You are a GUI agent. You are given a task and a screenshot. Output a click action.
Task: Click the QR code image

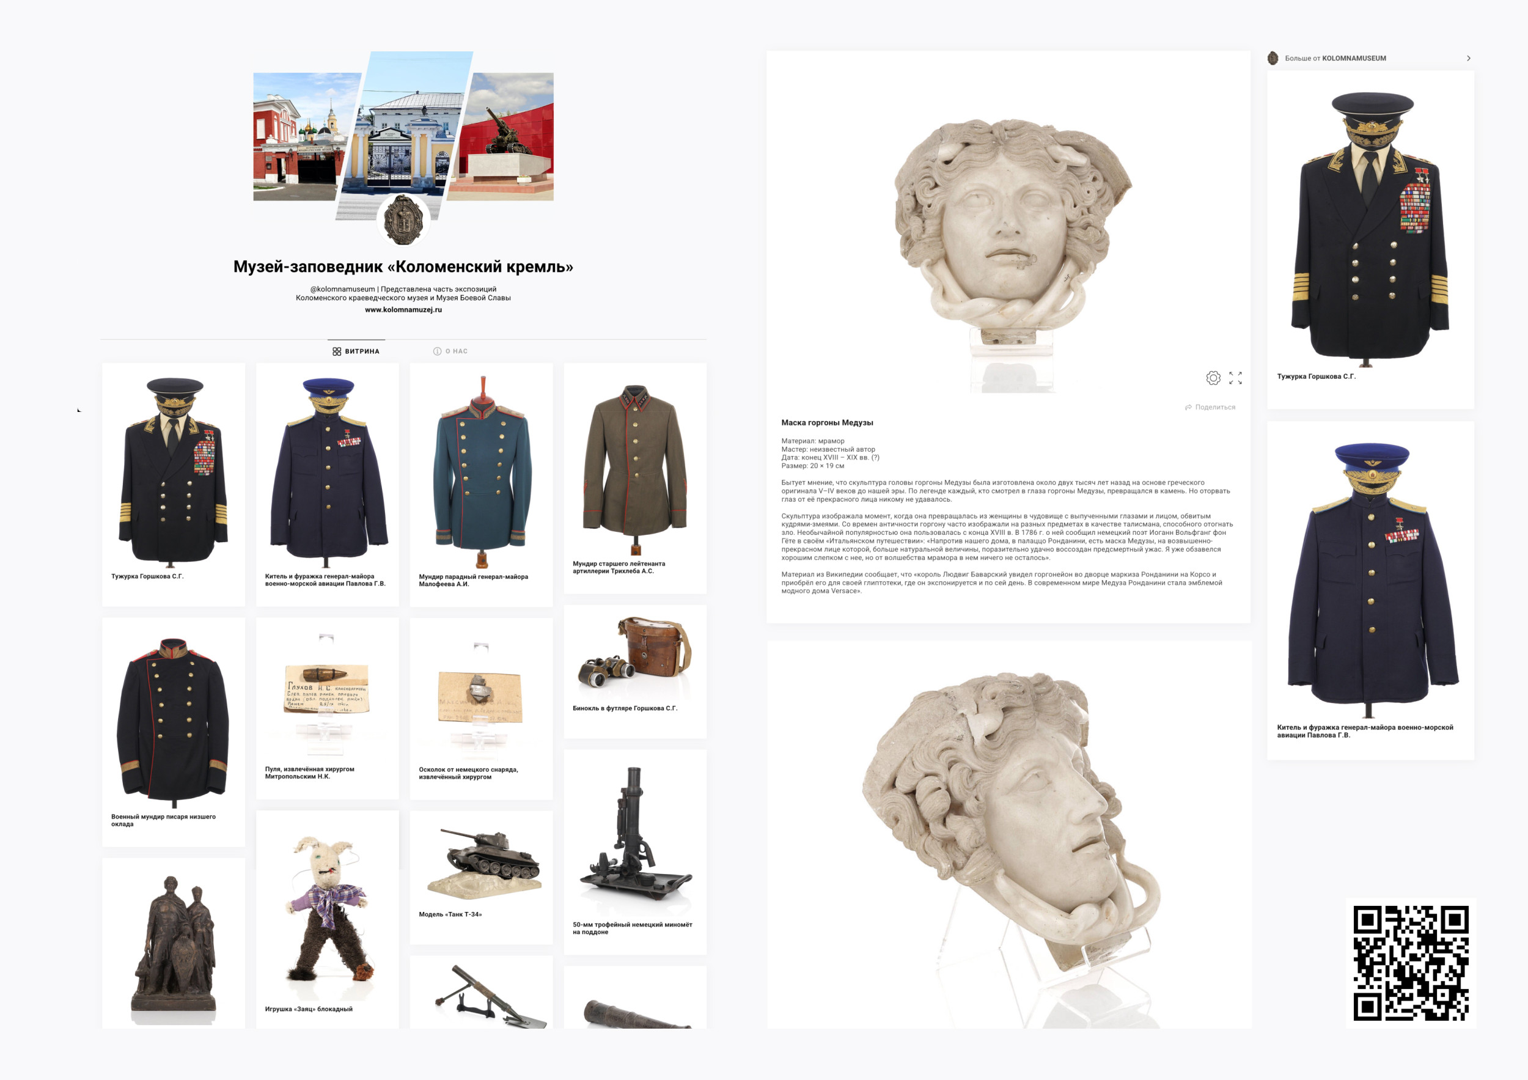1410,962
